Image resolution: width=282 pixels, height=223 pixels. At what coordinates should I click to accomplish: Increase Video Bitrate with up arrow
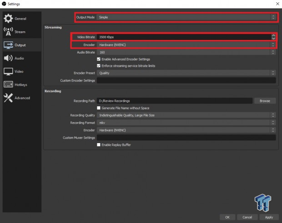click(x=273, y=35)
